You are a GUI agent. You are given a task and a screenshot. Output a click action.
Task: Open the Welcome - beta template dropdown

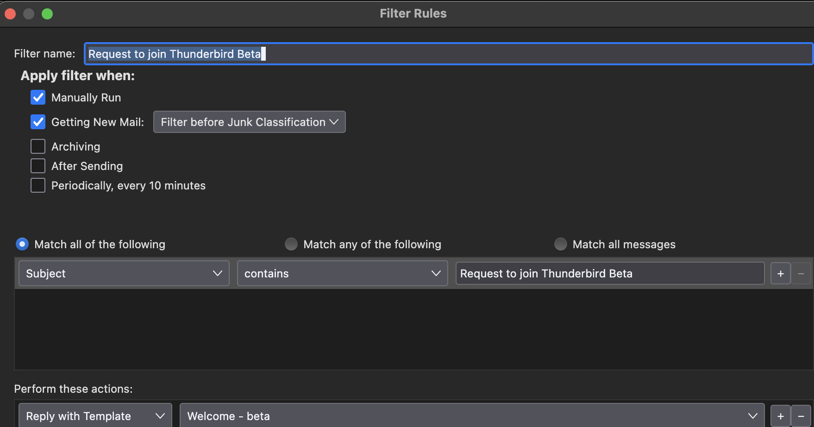[x=472, y=416]
